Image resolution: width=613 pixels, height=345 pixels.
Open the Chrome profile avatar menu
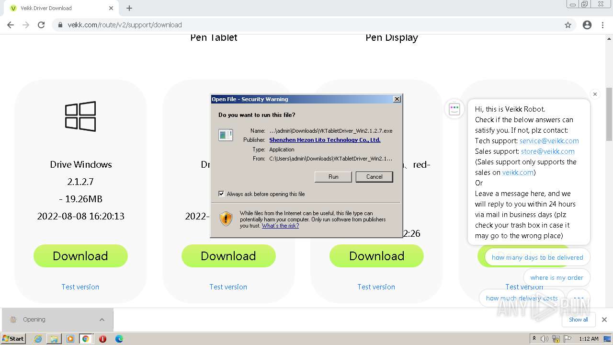tap(587, 25)
